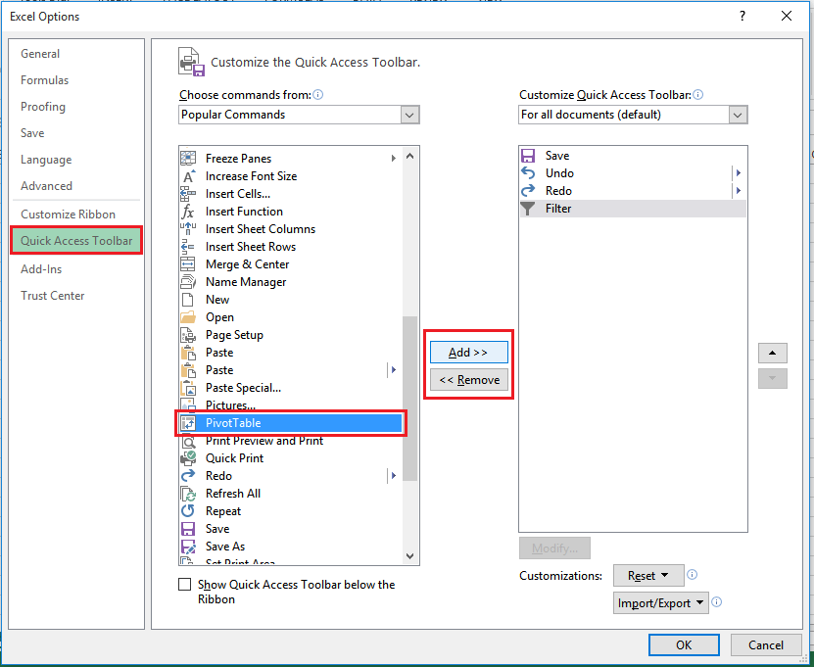This screenshot has height=667, width=814.
Task: Click info icon beside Choose commands from
Action: point(317,94)
